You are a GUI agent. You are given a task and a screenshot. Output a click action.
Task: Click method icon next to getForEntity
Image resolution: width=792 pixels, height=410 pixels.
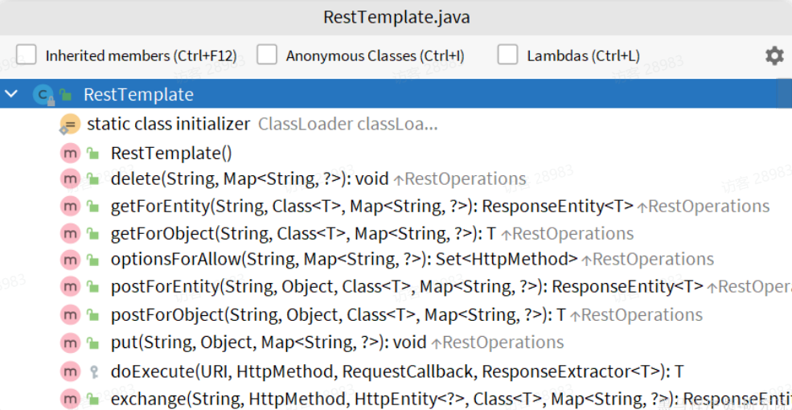(70, 207)
